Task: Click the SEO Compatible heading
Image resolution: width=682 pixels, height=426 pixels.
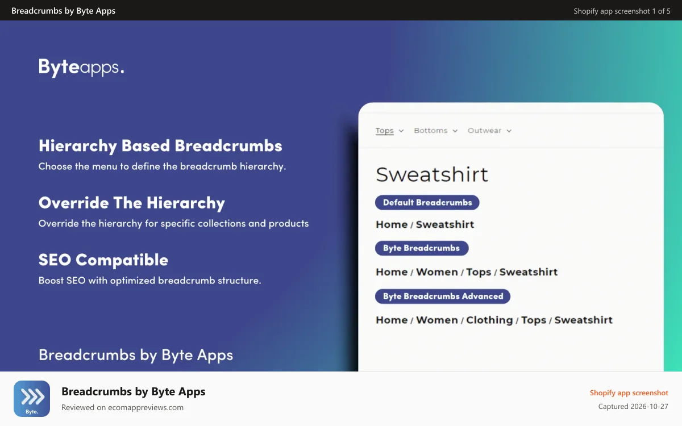Action: click(x=103, y=260)
